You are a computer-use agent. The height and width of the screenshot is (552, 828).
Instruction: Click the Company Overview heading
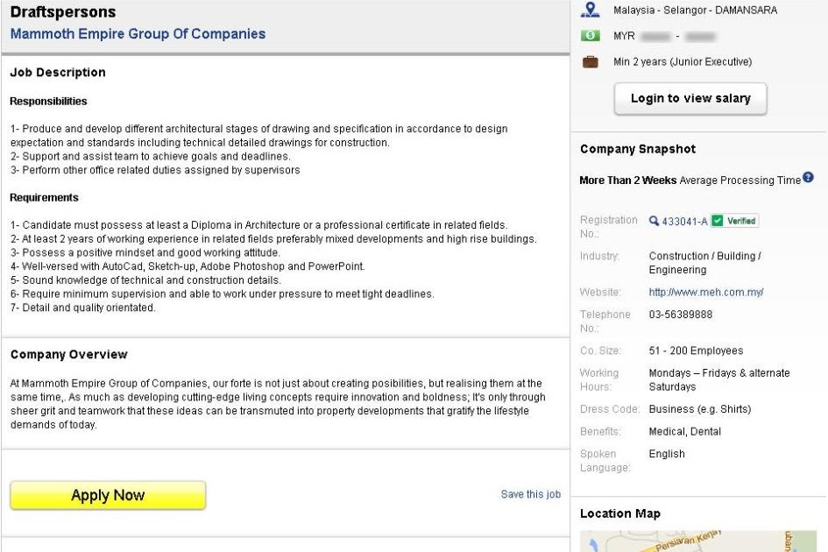[x=68, y=355]
